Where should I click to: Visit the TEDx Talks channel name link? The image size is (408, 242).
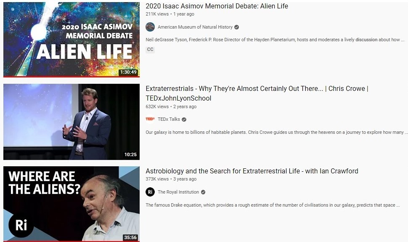coord(169,119)
